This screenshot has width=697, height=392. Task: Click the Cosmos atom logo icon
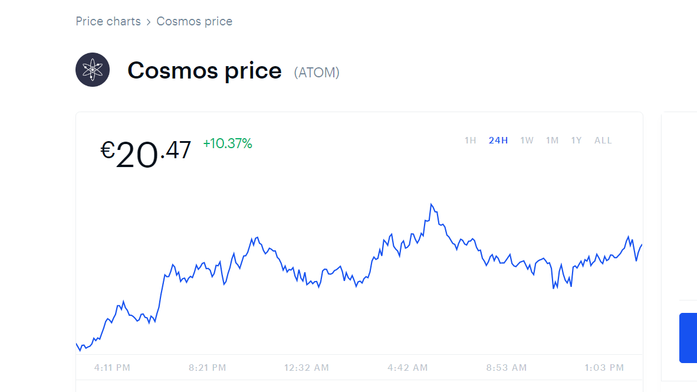[93, 70]
